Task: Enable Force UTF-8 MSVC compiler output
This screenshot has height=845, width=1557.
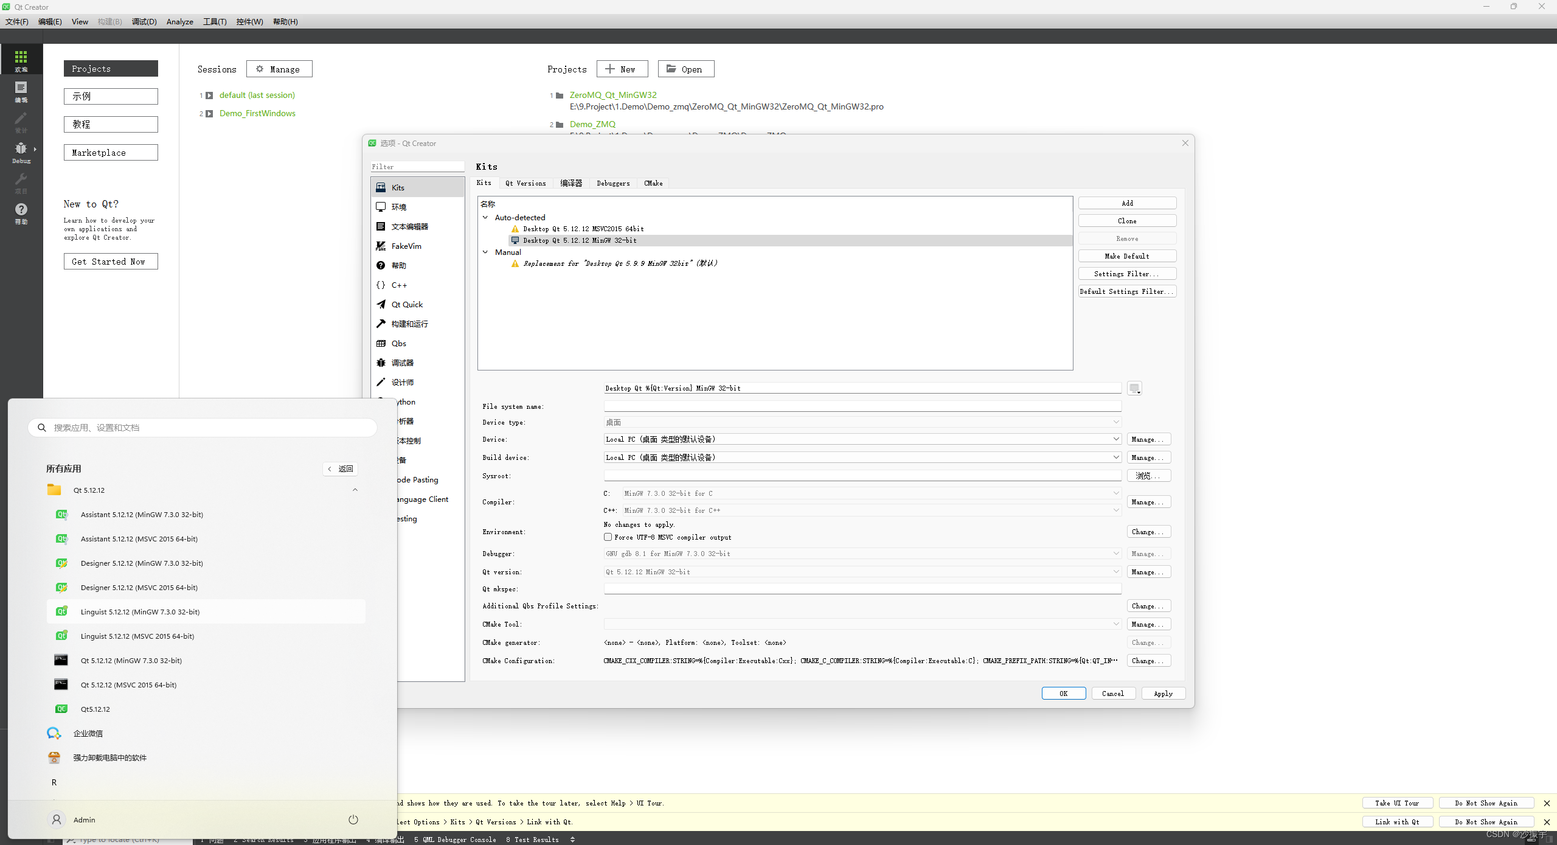Action: (x=608, y=537)
